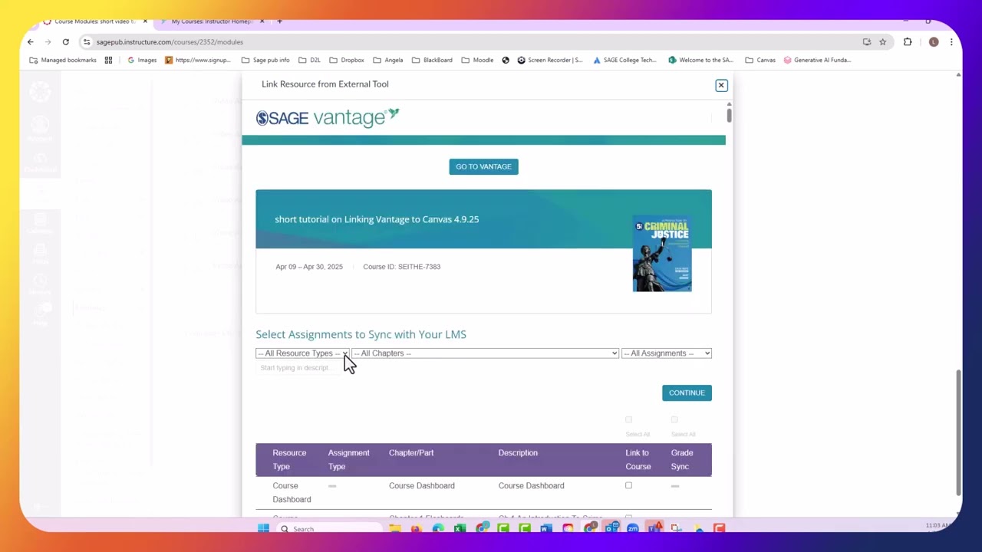The width and height of the screenshot is (982, 552).
Task: Open Microsoft Edge from the taskbar
Action: point(438,529)
